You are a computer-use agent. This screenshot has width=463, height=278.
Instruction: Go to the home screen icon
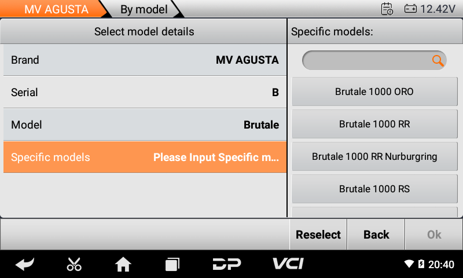tap(123, 264)
